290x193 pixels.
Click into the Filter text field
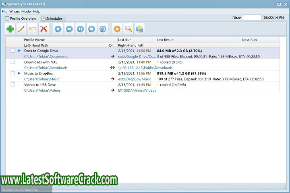pos(252,18)
